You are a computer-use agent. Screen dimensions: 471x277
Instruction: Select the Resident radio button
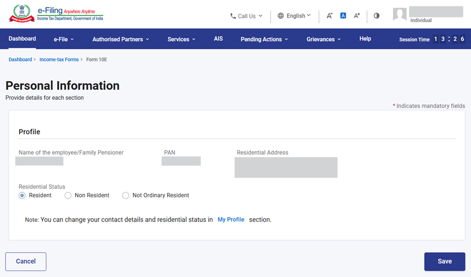coord(22,195)
